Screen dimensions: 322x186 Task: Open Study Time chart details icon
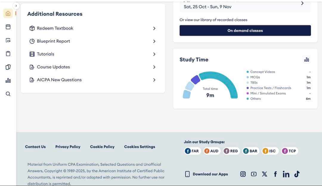coord(306,60)
